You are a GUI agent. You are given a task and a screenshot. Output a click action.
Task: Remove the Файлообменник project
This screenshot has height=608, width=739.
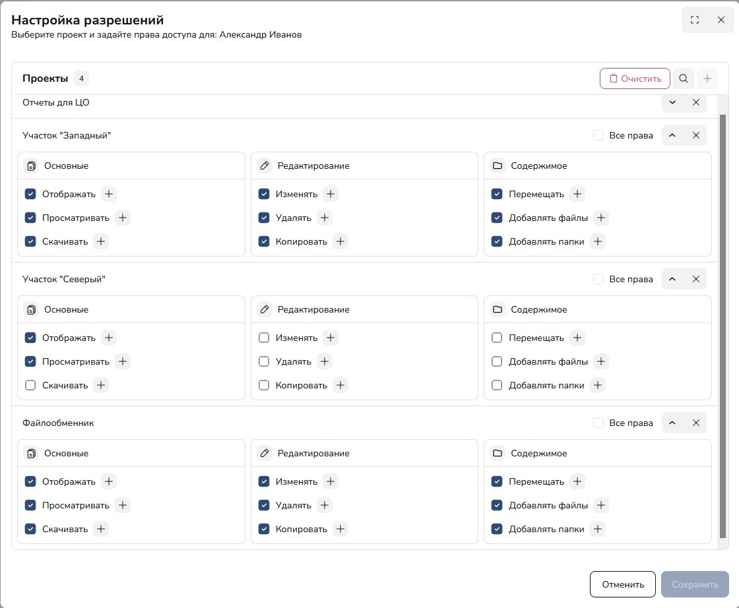point(696,423)
